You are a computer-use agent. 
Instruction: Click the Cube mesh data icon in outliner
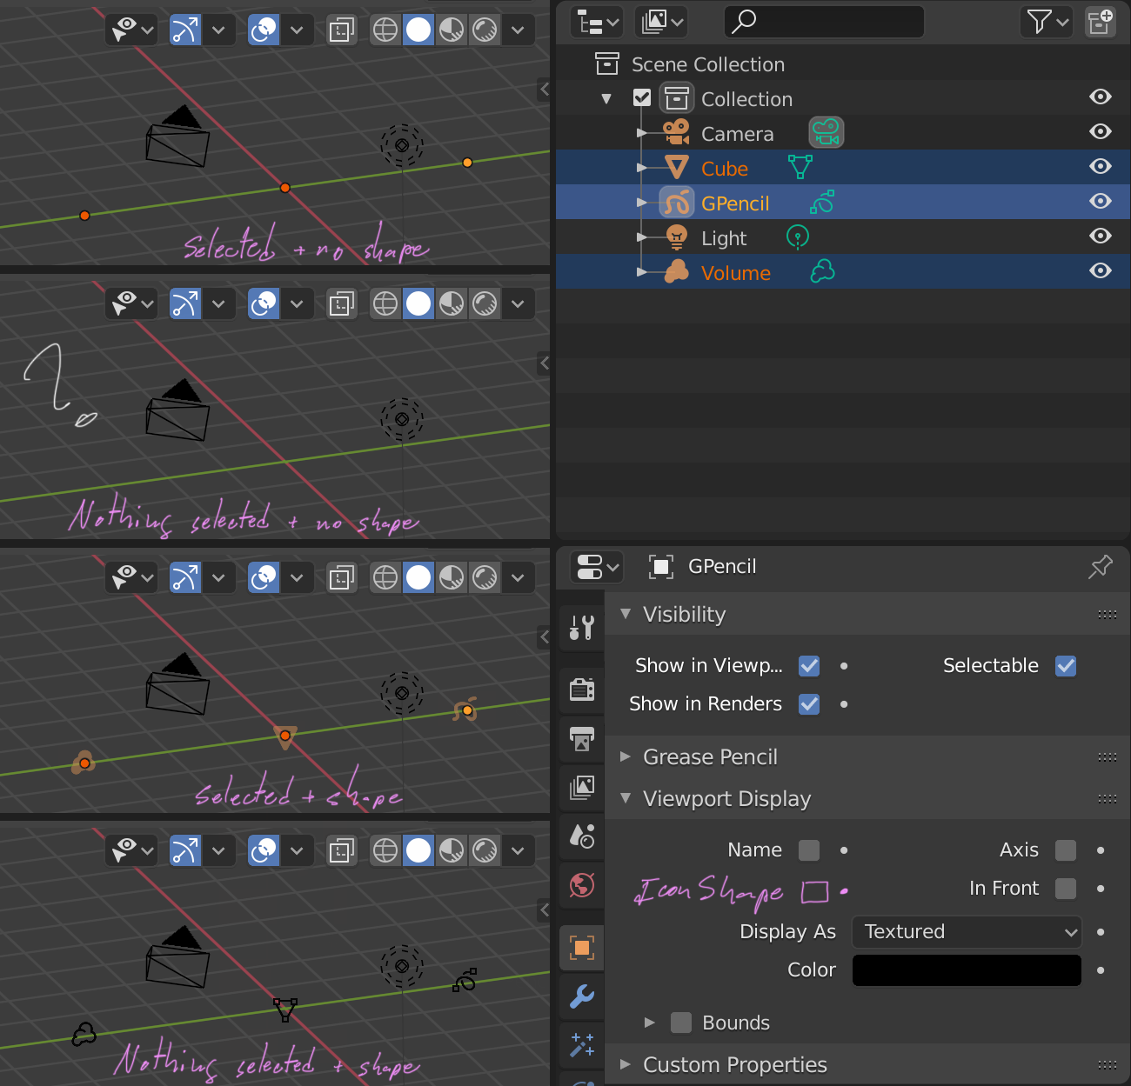coord(800,167)
